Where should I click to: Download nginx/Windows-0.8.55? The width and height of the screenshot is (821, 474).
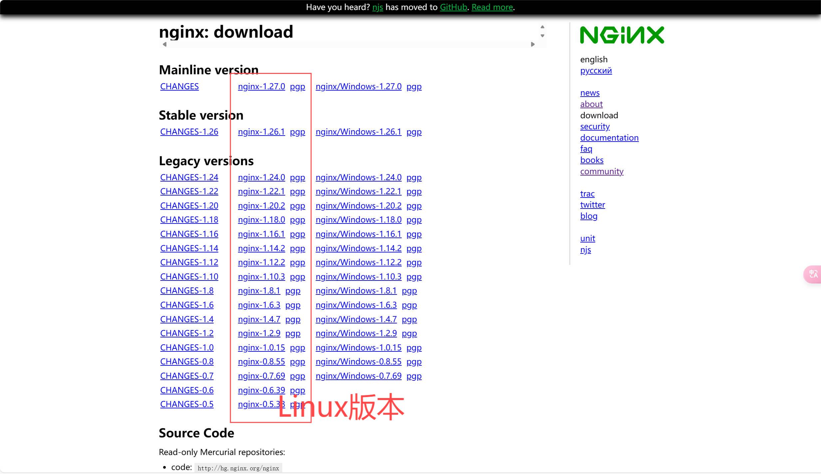click(x=359, y=362)
